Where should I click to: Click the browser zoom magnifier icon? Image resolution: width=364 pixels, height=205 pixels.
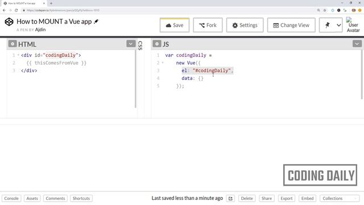(318, 10)
